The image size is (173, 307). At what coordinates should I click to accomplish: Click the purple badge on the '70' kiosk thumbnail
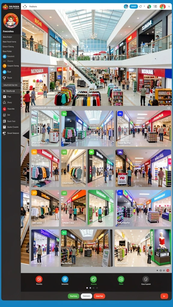tap(120, 152)
